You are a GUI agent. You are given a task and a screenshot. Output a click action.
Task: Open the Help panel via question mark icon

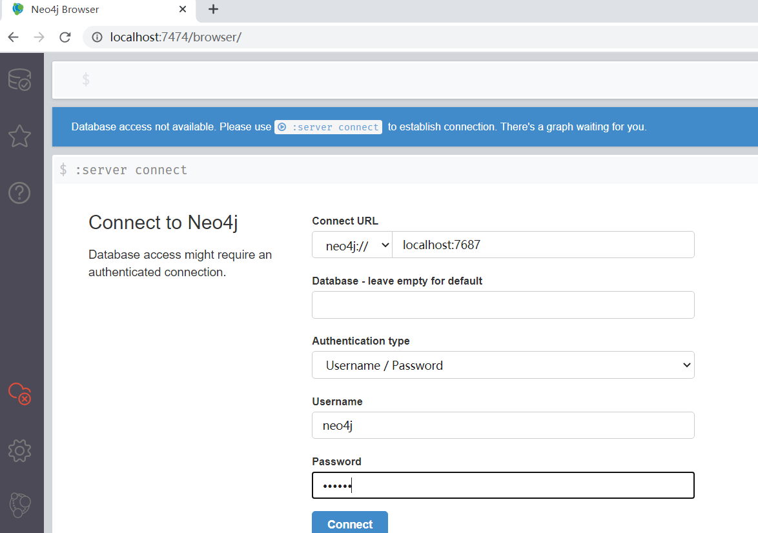point(20,192)
